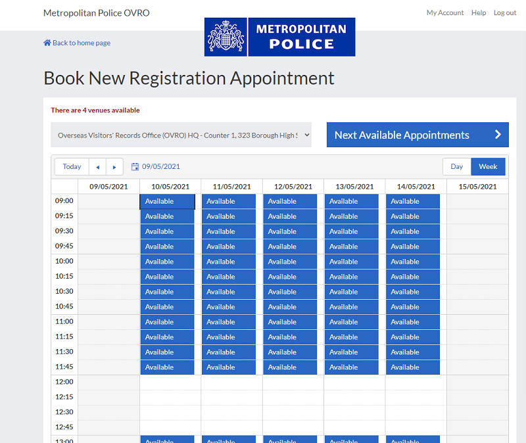526x443 pixels.
Task: Go to previous week using left arrow
Action: [x=97, y=167]
